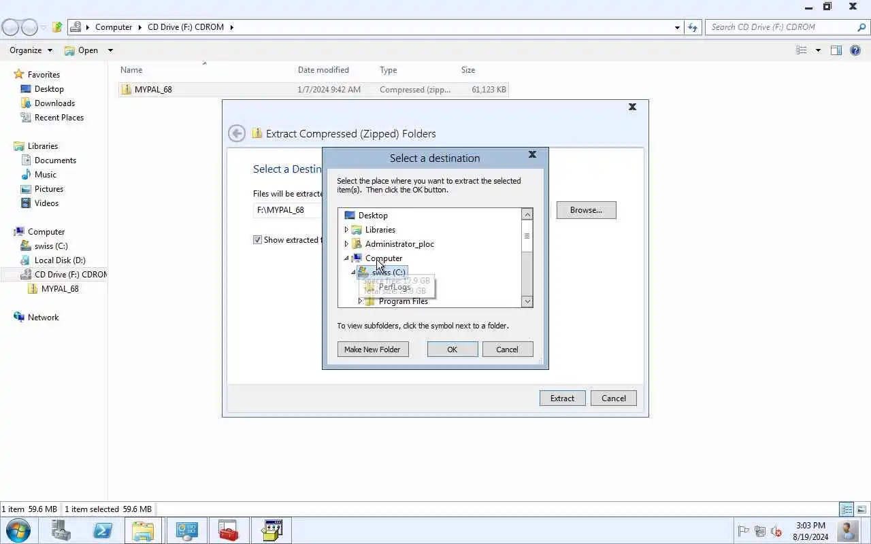Launch PowerShell from the taskbar

coord(103,530)
